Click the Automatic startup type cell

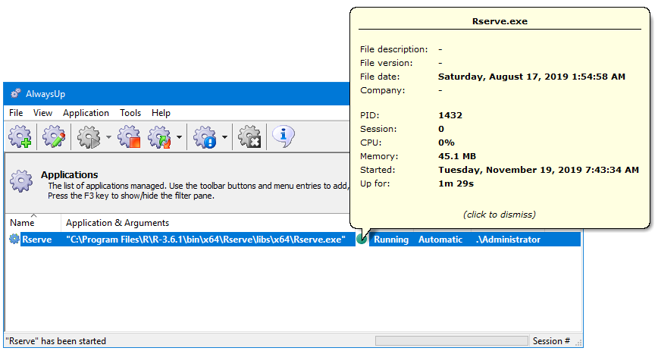[x=440, y=240]
